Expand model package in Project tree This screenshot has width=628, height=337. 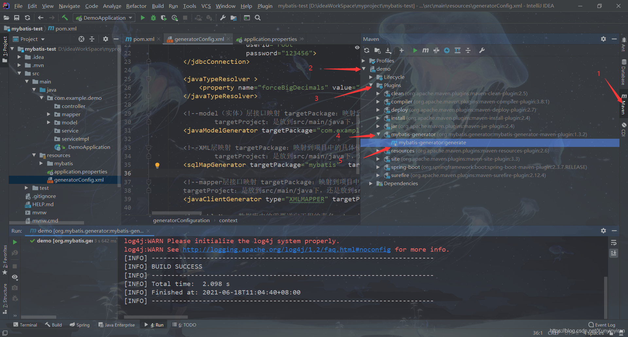49,123
